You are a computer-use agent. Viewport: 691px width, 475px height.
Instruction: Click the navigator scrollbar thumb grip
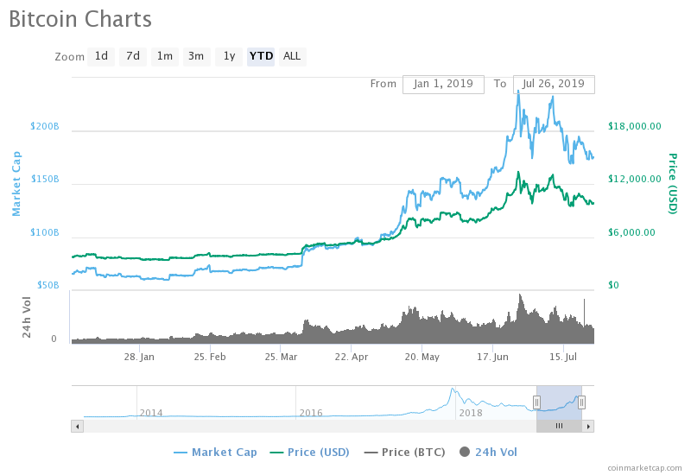click(559, 426)
